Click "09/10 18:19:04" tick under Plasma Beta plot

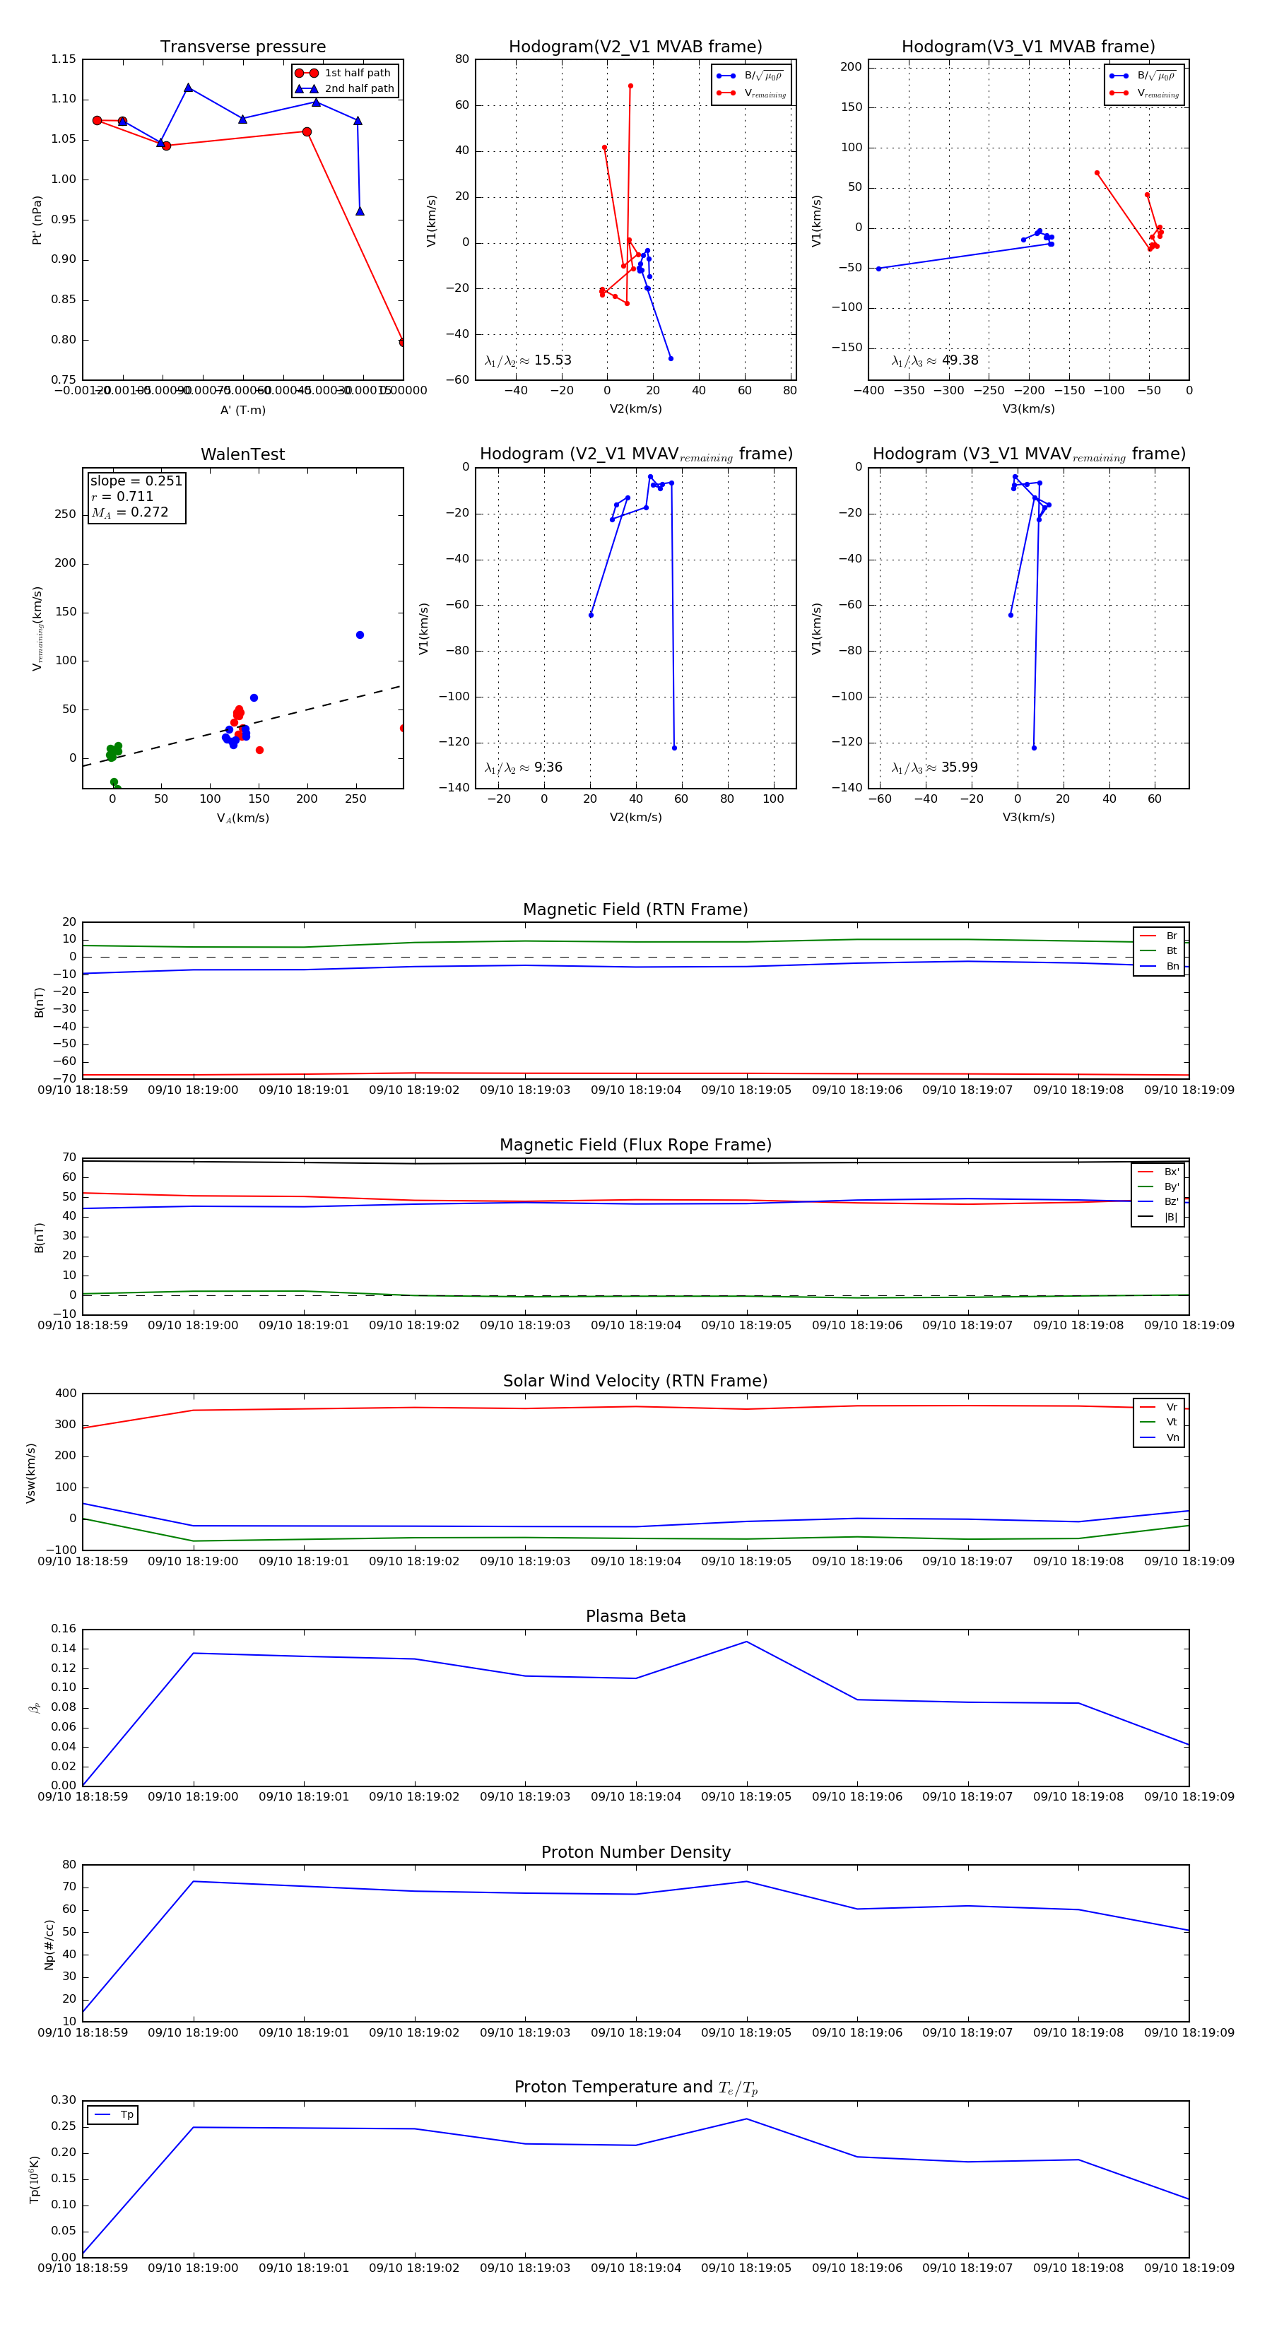tap(635, 1796)
